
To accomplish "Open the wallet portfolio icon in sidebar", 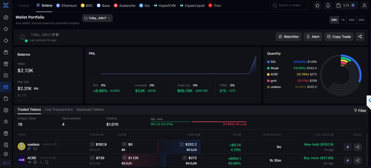I will 6,87.
